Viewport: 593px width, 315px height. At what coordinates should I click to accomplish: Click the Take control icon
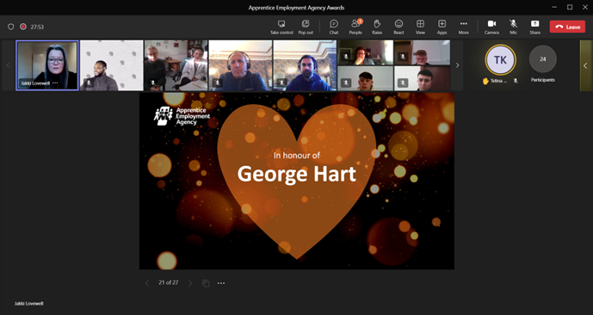coord(281,27)
